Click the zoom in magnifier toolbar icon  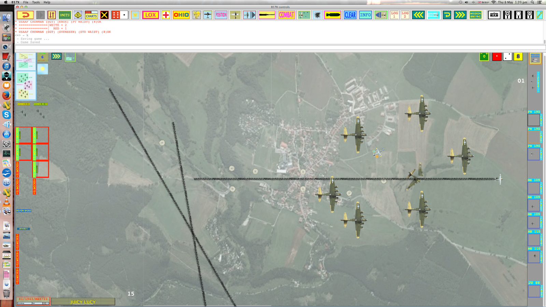click(507, 15)
